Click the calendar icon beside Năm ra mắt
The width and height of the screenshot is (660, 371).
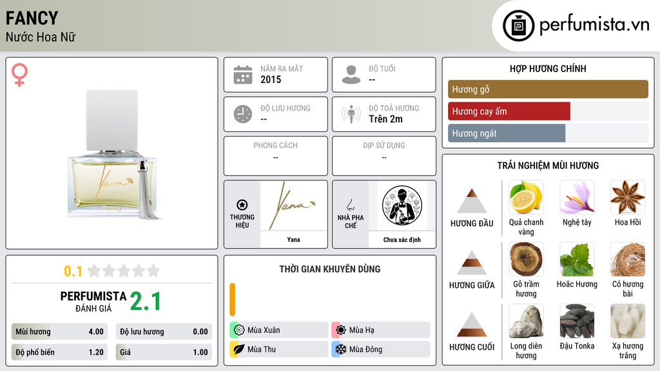click(x=243, y=75)
